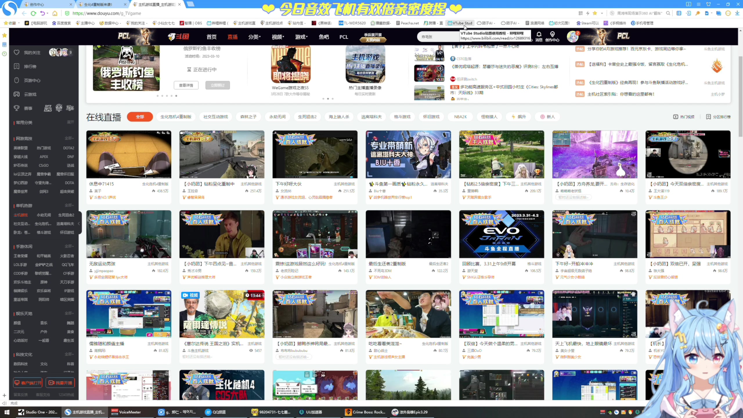Click the LPL league logo in sidebar
This screenshot has height=418, width=743.
click(x=48, y=108)
